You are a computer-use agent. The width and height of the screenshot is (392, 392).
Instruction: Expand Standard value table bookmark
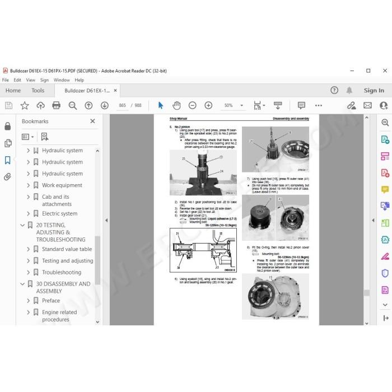click(28, 249)
